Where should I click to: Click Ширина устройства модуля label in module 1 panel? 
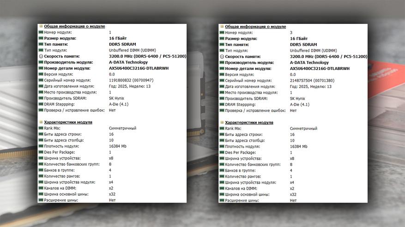pyautogui.click(x=69, y=182)
